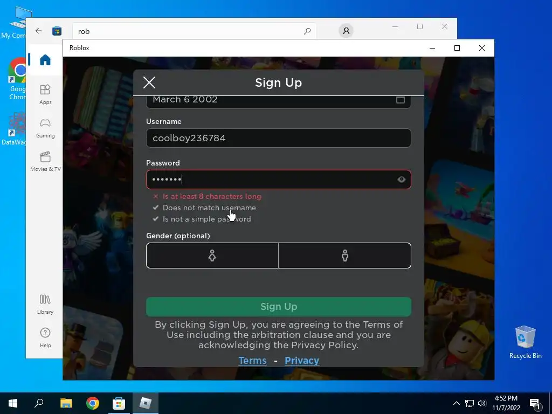The image size is (552, 414).
Task: Open the Recycle Bin desktop icon
Action: (525, 342)
